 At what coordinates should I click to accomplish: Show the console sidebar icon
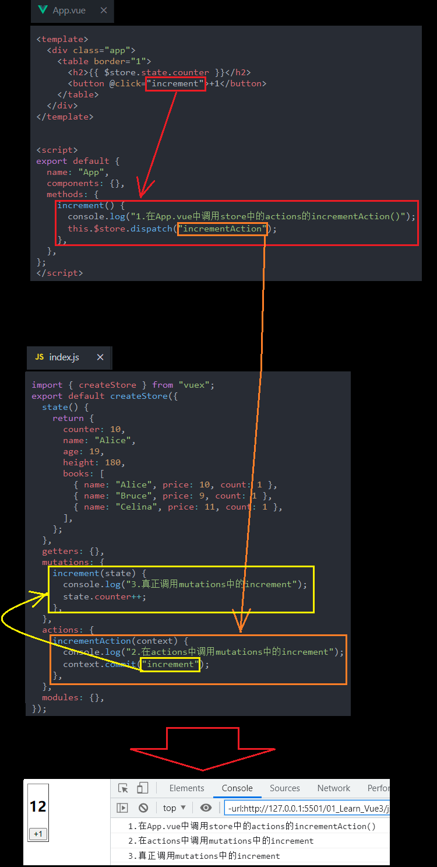(122, 808)
